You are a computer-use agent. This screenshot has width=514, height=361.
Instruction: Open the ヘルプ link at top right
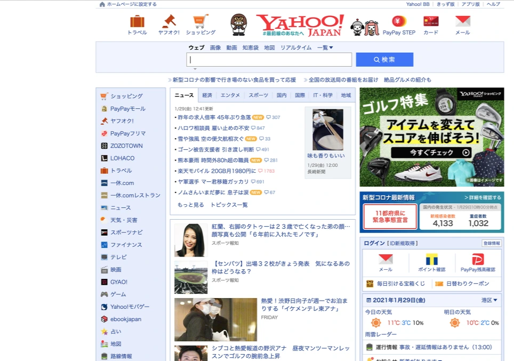click(x=493, y=4)
